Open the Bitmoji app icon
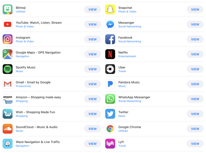 (x=8, y=9)
